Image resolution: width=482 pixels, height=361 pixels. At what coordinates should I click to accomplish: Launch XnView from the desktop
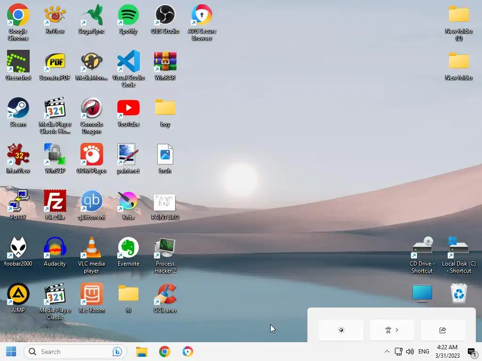pyautogui.click(x=55, y=18)
